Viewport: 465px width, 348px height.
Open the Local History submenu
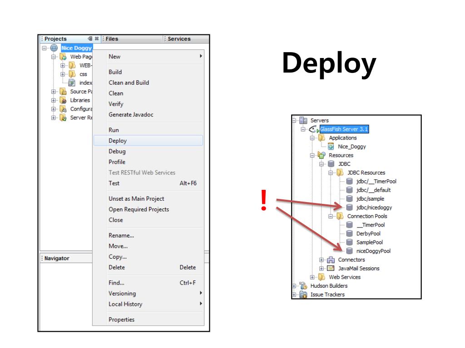pos(148,304)
